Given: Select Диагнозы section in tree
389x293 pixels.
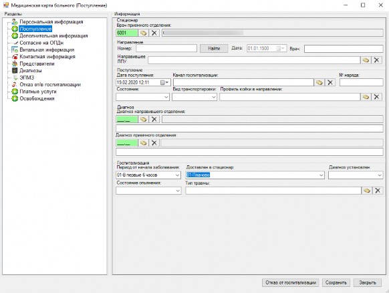Looking at the screenshot, I should point(31,71).
